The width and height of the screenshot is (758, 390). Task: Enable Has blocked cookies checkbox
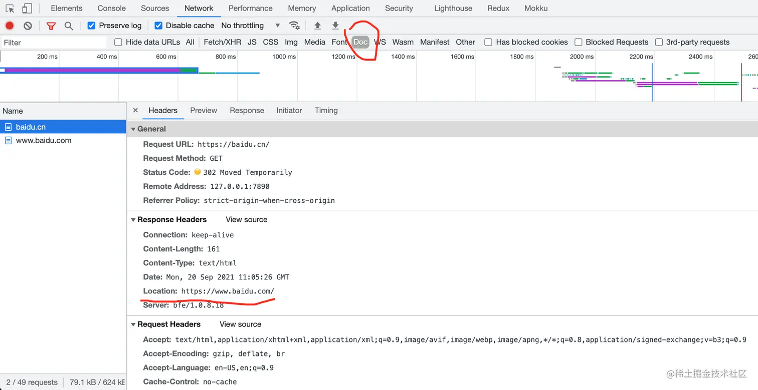click(488, 42)
